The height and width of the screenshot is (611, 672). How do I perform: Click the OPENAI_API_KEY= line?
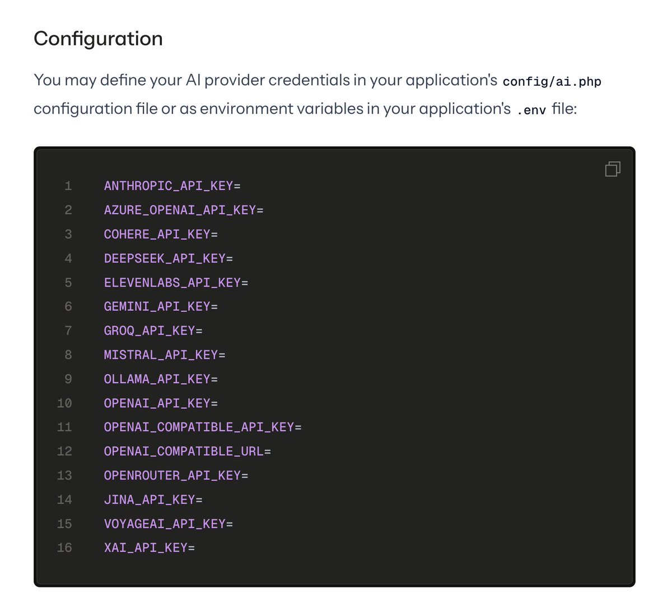(161, 403)
